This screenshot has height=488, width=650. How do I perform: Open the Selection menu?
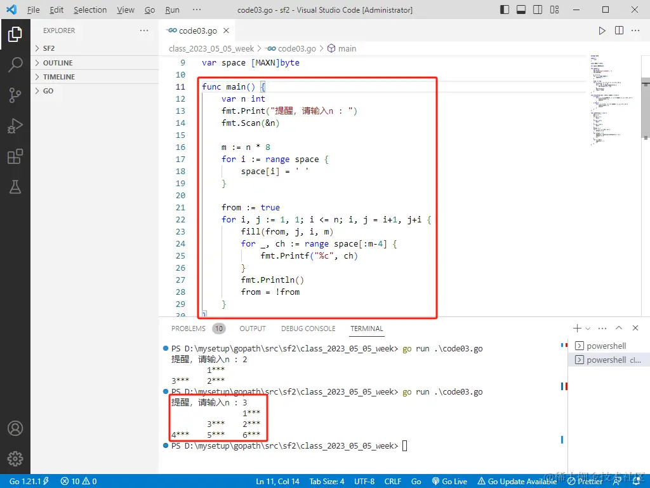(x=90, y=10)
